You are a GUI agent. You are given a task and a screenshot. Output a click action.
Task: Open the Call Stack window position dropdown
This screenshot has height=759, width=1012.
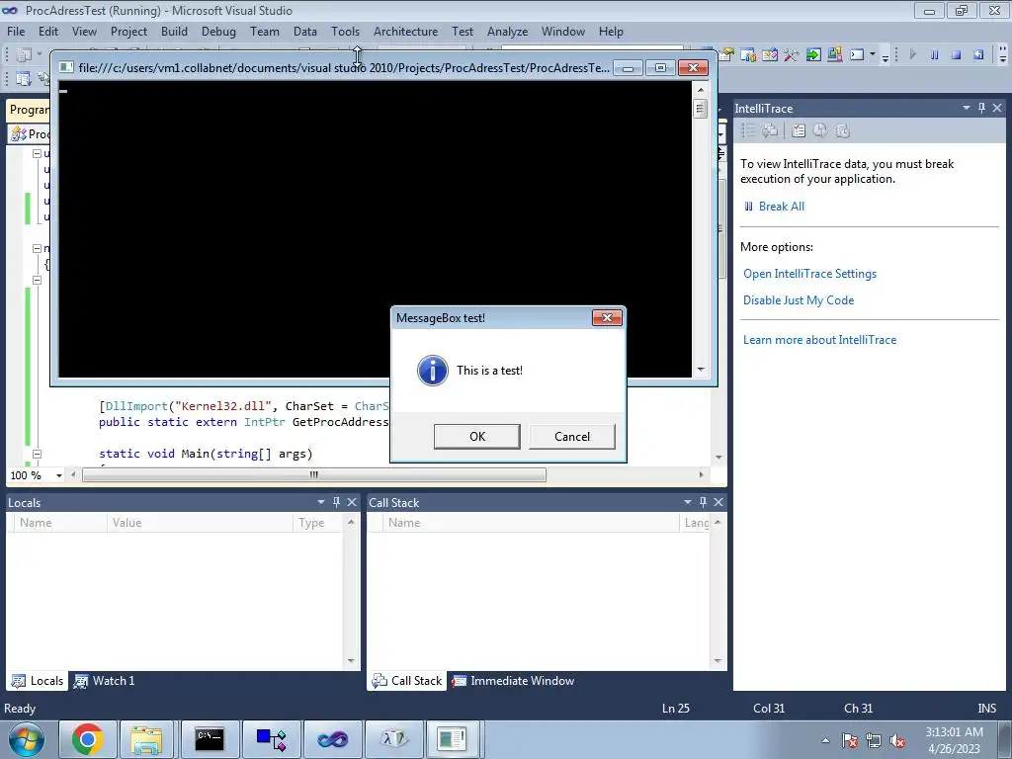pyautogui.click(x=688, y=502)
